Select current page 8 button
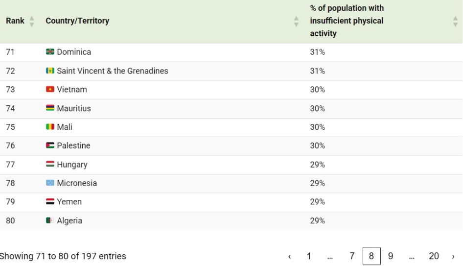Screen dimensions: 463x266 click(x=371, y=256)
